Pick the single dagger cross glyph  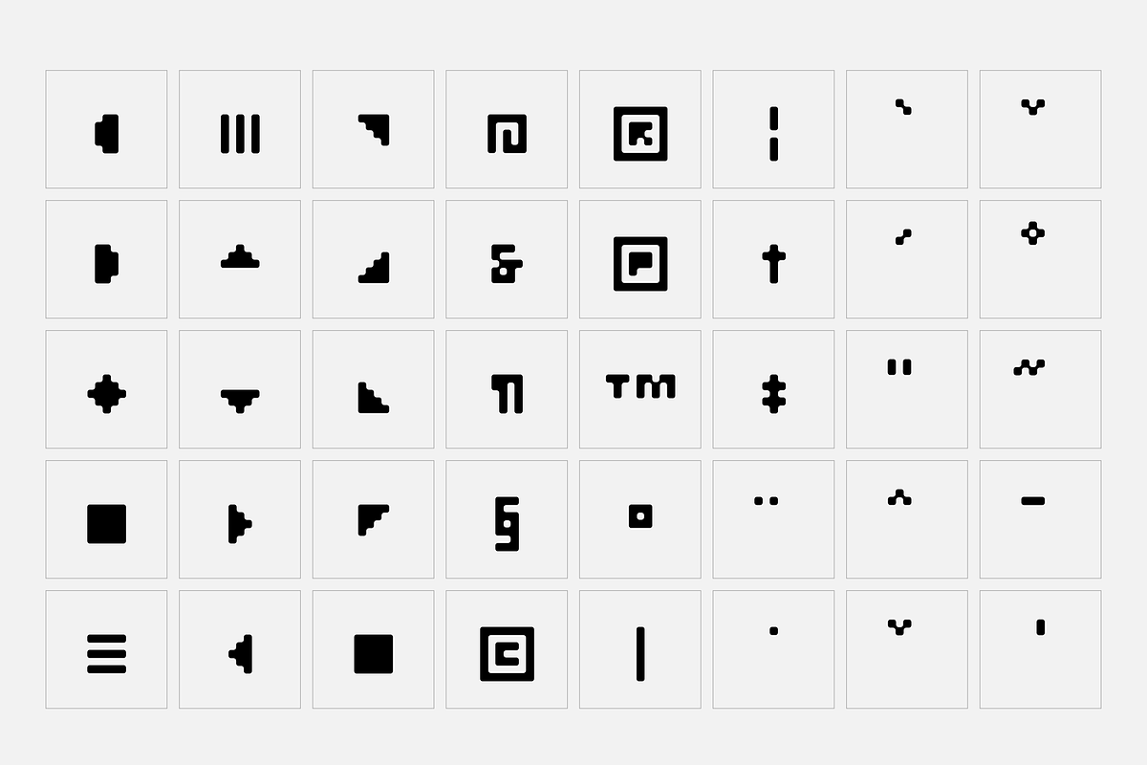(x=773, y=263)
